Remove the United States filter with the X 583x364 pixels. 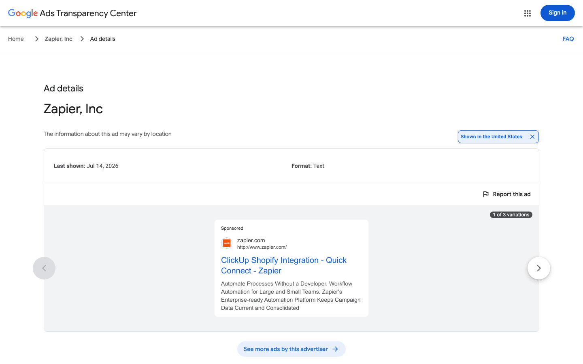tap(532, 137)
